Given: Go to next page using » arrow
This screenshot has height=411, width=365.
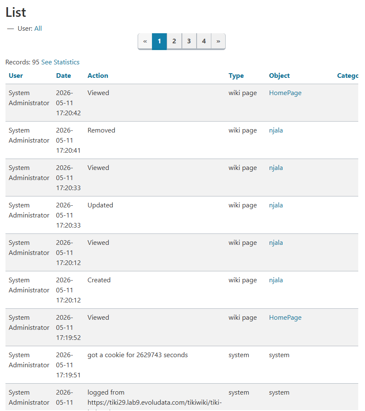Looking at the screenshot, I should tap(218, 41).
